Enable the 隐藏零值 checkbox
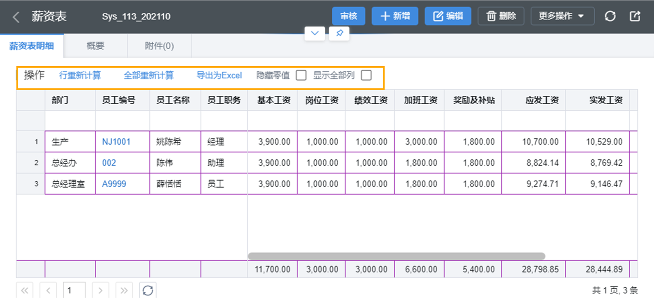Viewport: 654px width, 298px height. click(x=301, y=75)
